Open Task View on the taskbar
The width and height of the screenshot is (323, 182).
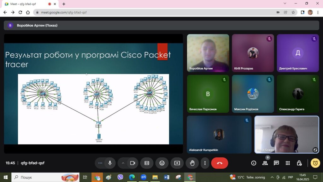pyautogui.click(x=85, y=177)
